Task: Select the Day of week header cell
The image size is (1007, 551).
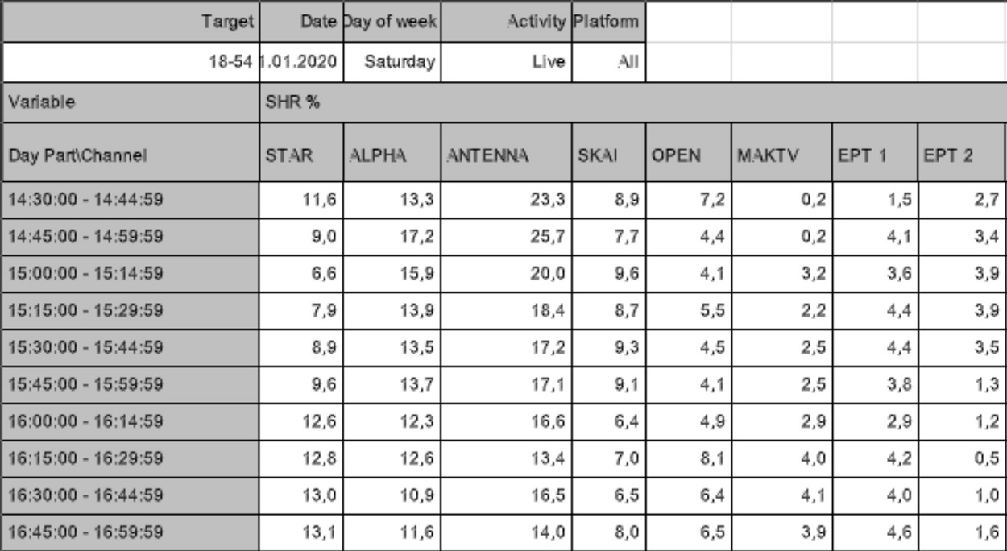Action: 391,18
